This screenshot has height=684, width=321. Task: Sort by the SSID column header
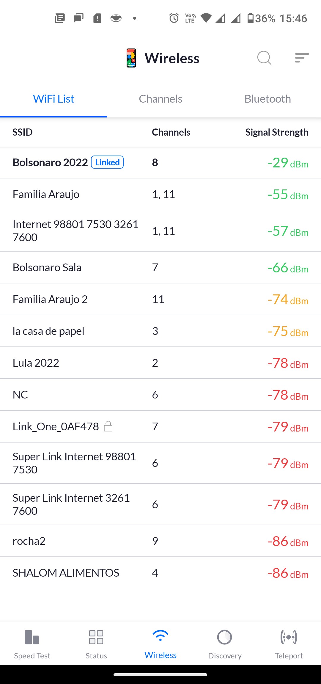tap(23, 132)
